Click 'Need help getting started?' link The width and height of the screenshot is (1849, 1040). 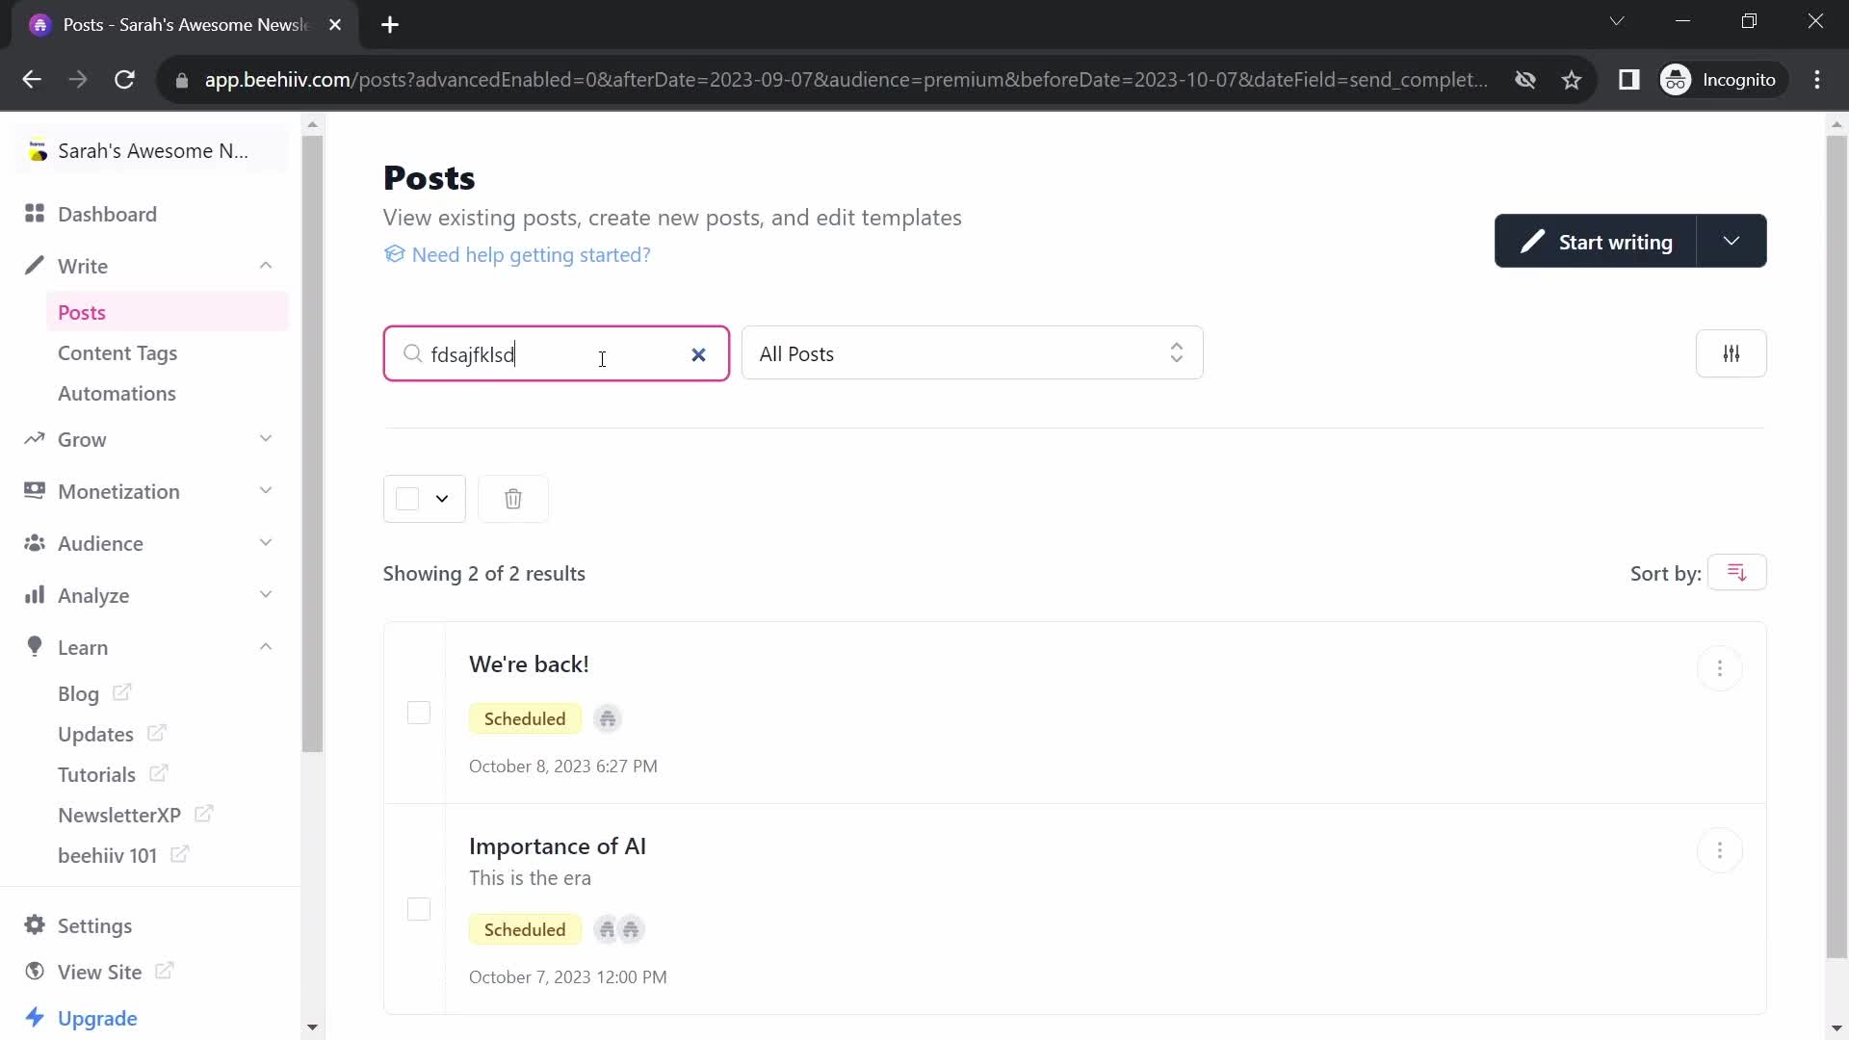coord(519,255)
